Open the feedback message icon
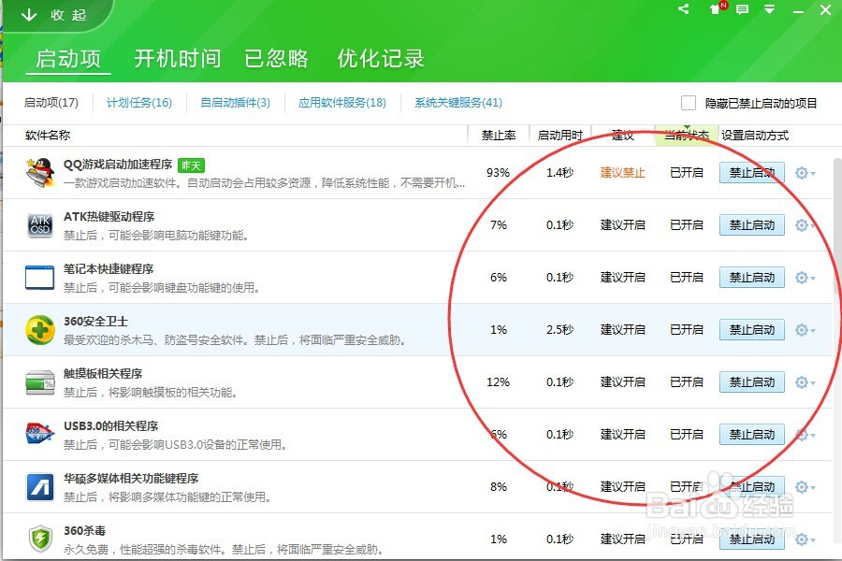Image resolution: width=842 pixels, height=561 pixels. 742,9
